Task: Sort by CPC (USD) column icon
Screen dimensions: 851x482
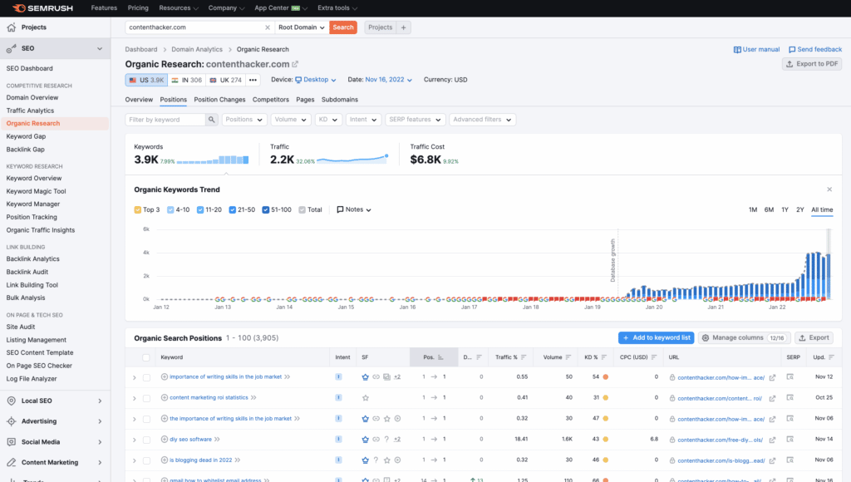Action: click(654, 357)
